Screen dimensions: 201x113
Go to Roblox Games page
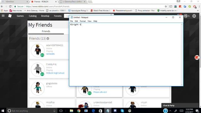[20, 16]
